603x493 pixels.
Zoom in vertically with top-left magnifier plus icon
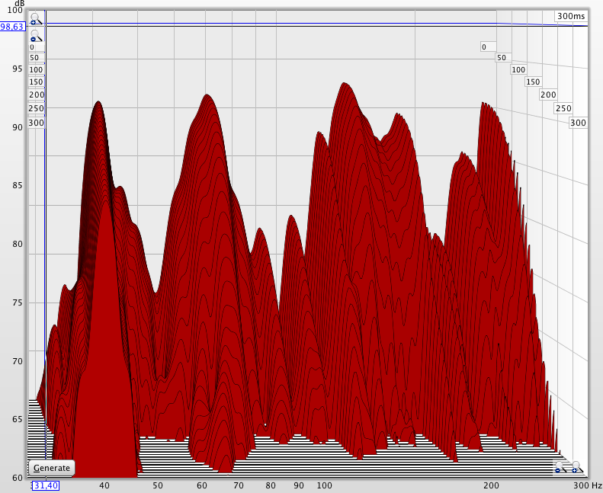(36, 19)
